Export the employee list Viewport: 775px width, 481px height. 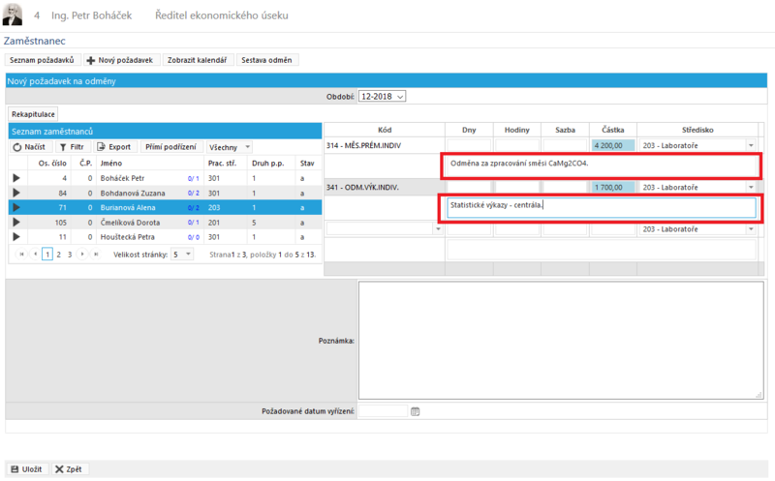(114, 147)
